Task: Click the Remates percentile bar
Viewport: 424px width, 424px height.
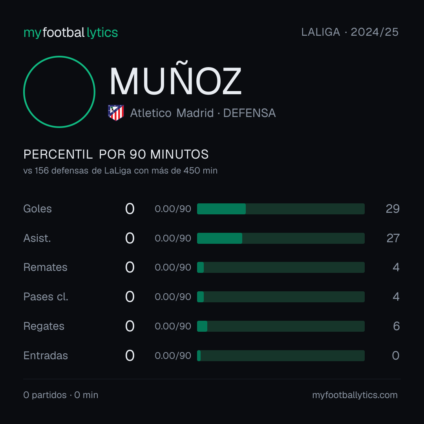Action: tap(281, 267)
